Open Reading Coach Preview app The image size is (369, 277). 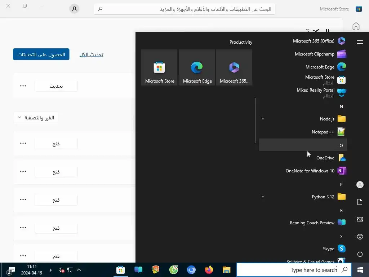303,223
